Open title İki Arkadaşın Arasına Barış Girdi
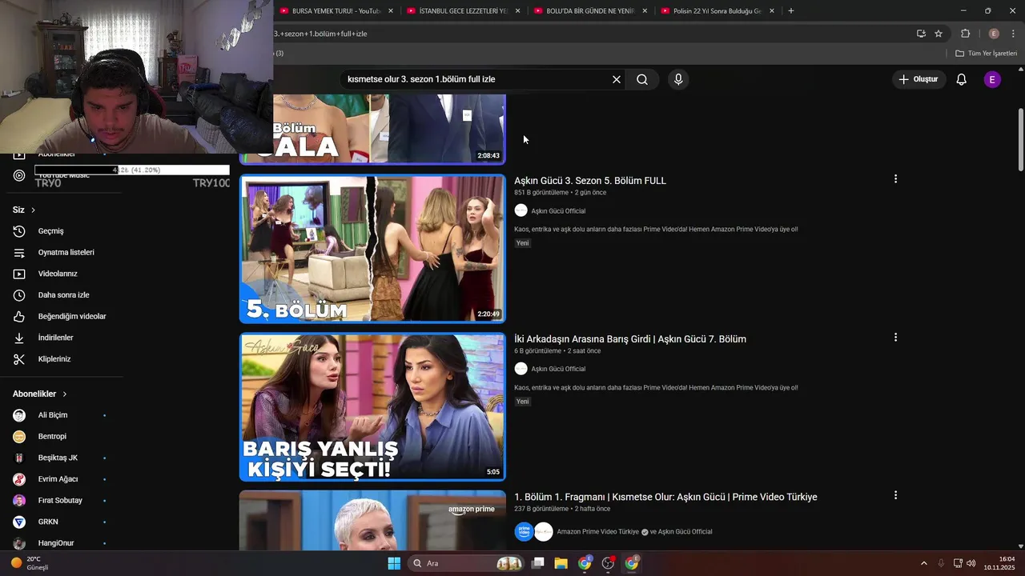The image size is (1025, 576). (630, 339)
